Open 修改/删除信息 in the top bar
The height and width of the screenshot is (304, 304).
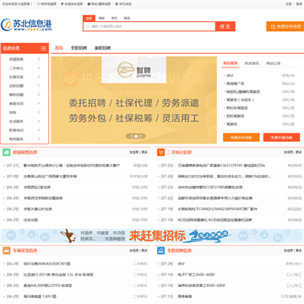pyautogui.click(x=99, y=4)
